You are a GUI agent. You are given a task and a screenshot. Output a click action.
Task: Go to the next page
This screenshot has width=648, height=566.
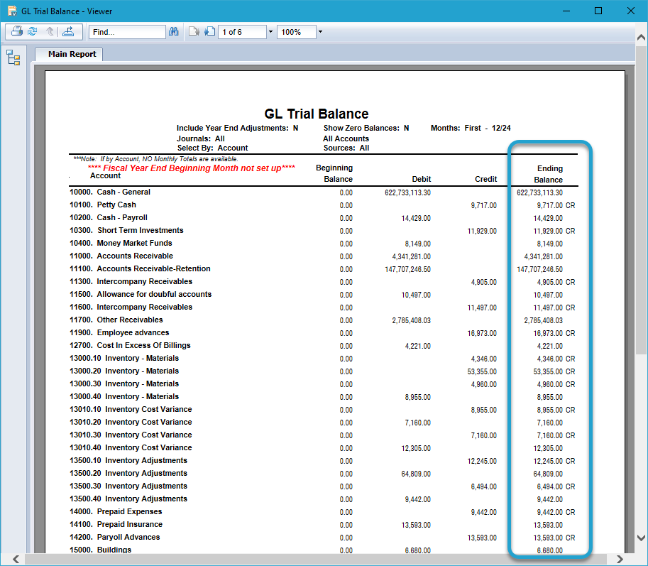(x=210, y=31)
